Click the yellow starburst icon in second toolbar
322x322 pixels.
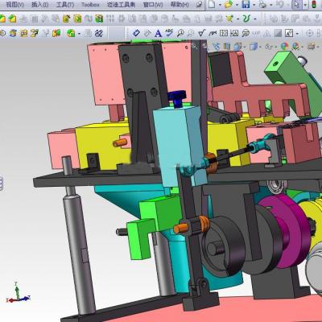pos(229,19)
